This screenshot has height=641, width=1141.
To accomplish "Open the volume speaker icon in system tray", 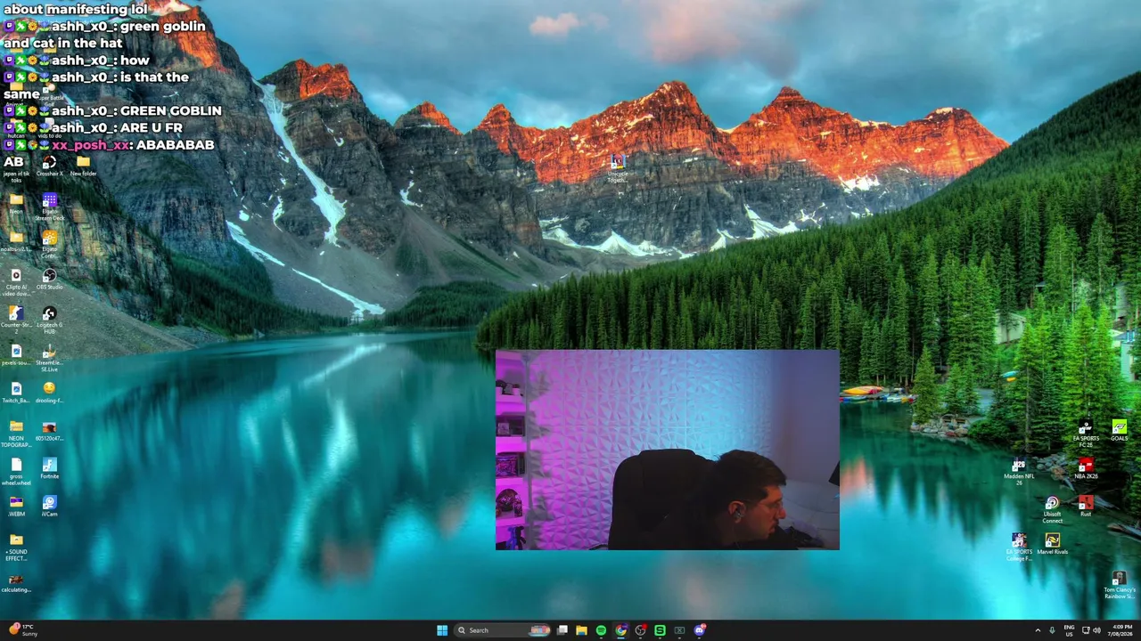I will (x=1096, y=630).
